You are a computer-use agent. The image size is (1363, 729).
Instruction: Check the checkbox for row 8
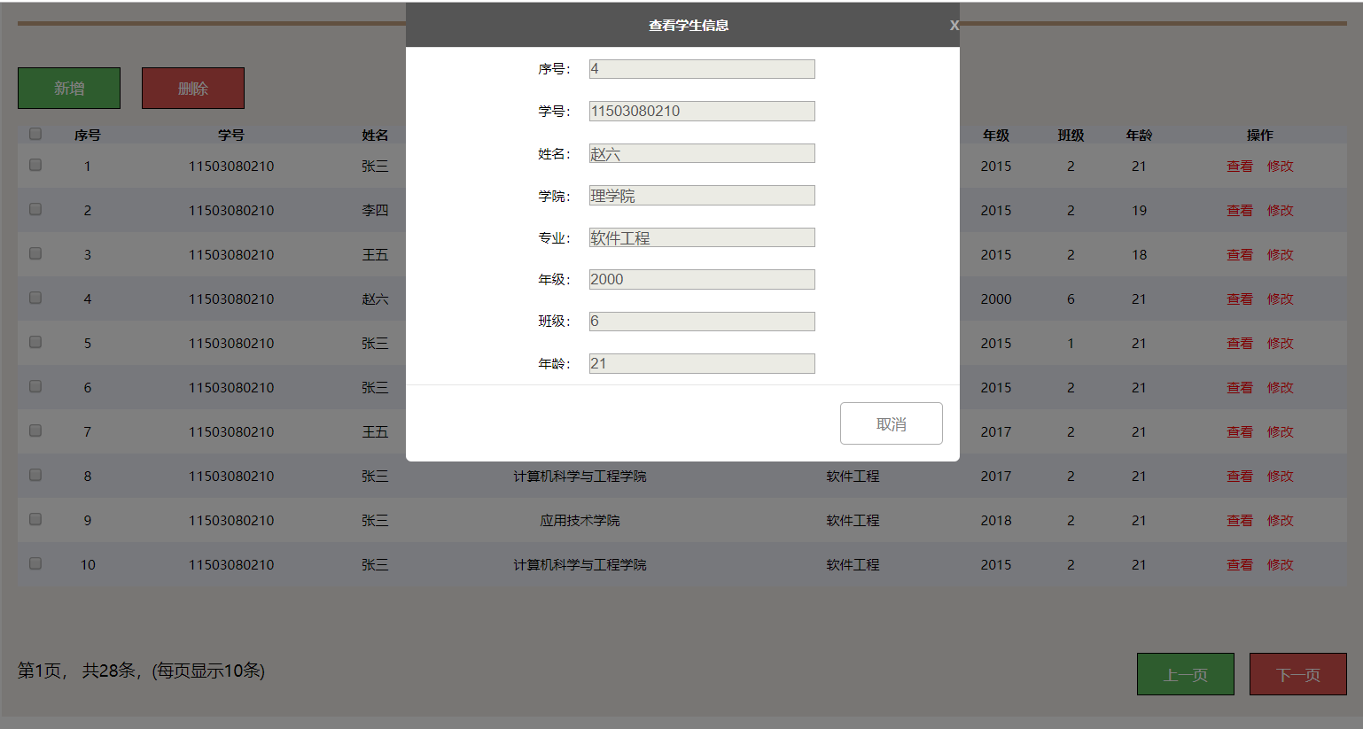click(x=35, y=475)
